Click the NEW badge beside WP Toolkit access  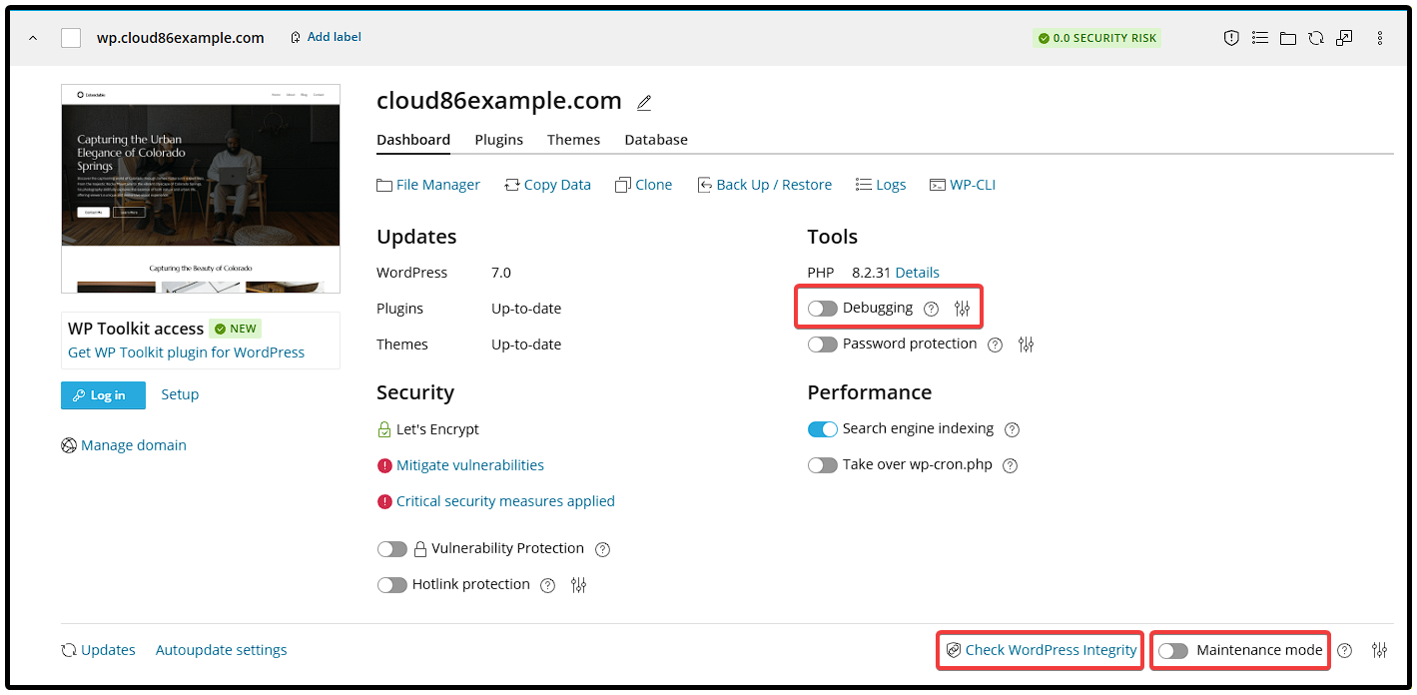pos(236,329)
